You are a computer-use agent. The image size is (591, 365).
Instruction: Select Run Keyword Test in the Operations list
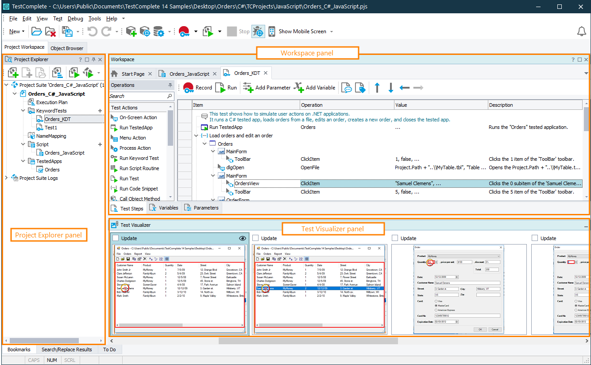139,158
